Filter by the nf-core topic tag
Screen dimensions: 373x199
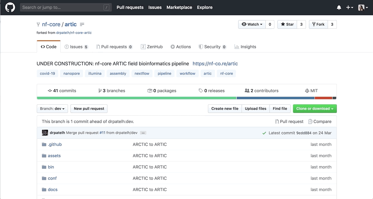(227, 74)
